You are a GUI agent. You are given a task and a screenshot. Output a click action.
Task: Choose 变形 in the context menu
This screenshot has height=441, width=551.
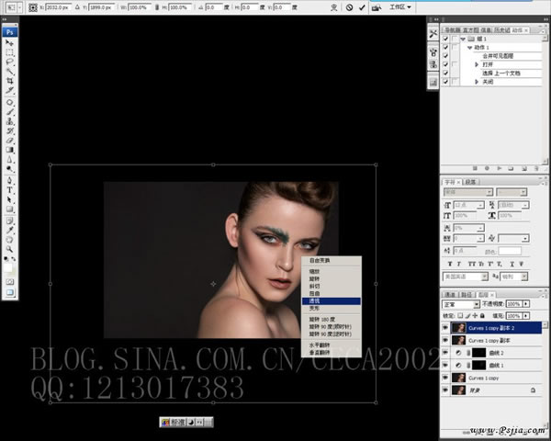(x=331, y=309)
